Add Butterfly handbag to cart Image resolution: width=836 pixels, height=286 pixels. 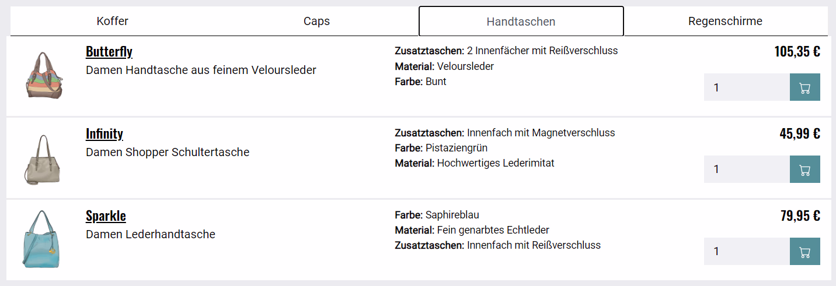(x=804, y=87)
